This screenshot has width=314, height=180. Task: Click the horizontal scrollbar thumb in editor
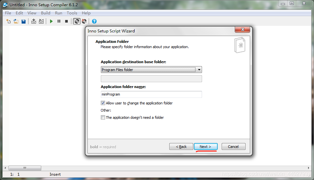[x=25, y=168]
